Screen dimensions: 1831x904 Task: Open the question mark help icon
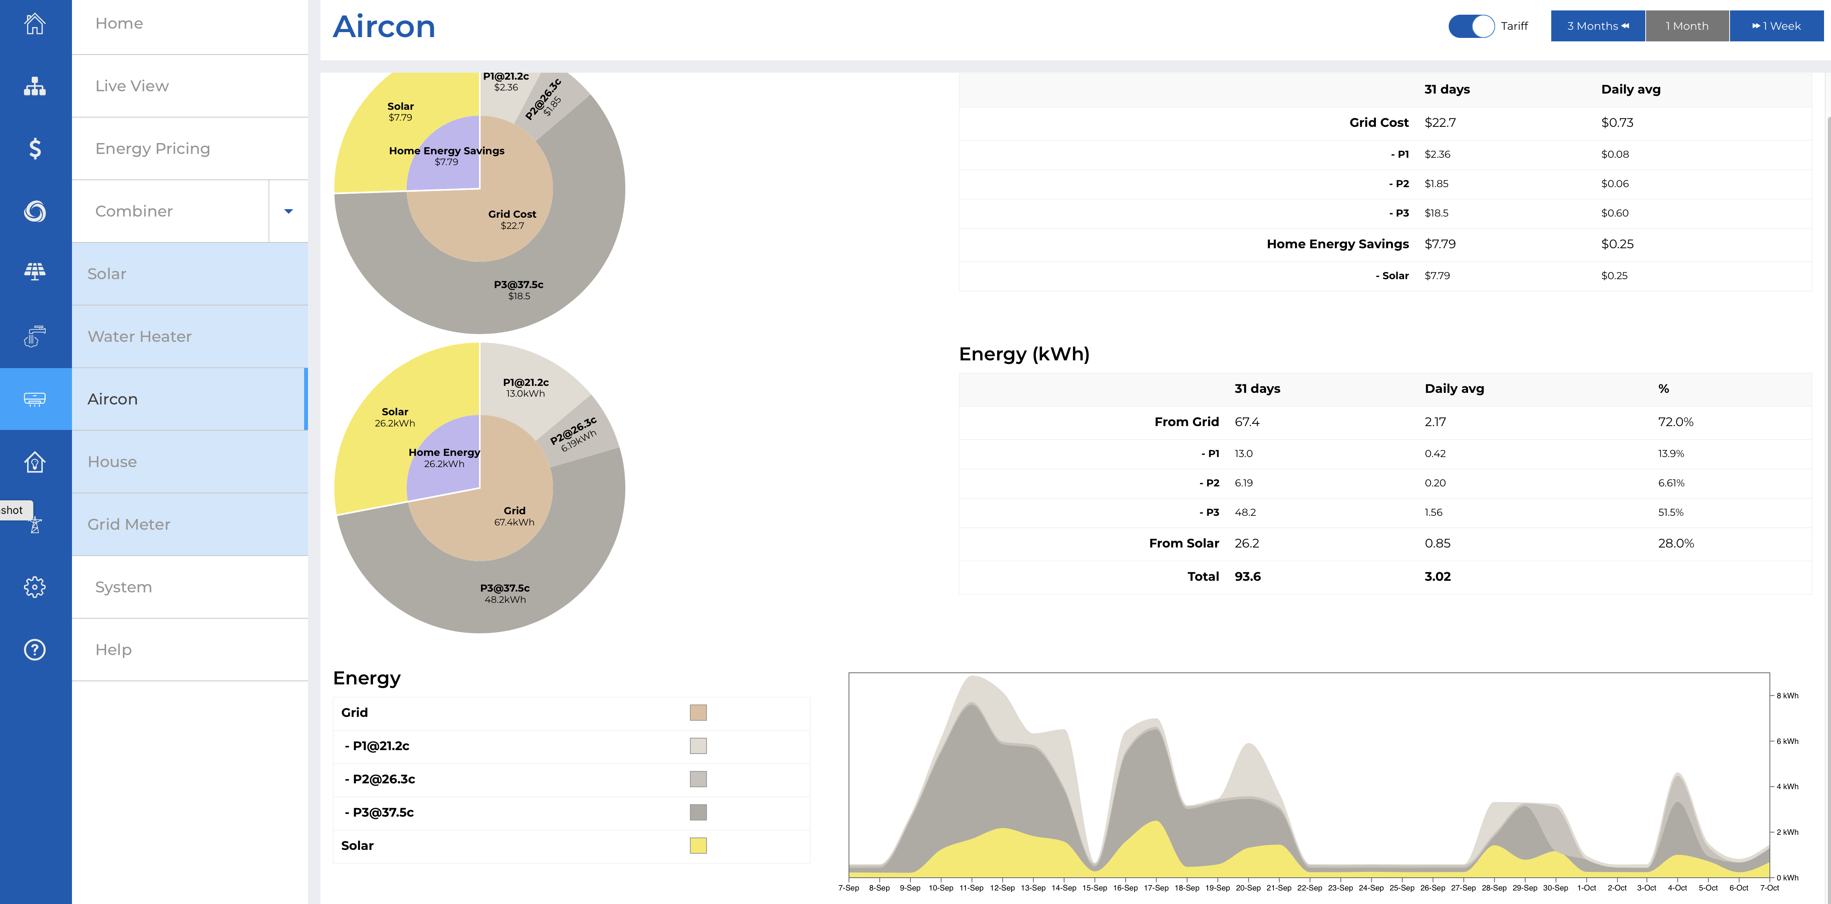(x=35, y=650)
